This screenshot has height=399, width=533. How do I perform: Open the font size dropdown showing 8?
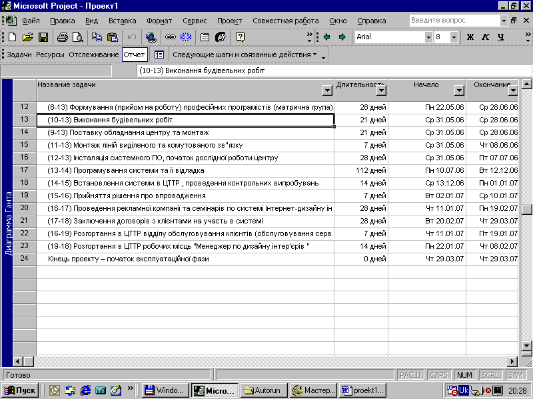[454, 37]
